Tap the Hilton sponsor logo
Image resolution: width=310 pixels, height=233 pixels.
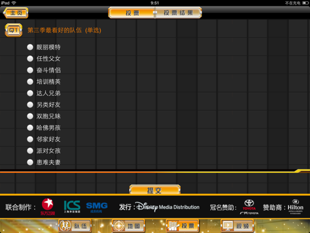(x=296, y=206)
